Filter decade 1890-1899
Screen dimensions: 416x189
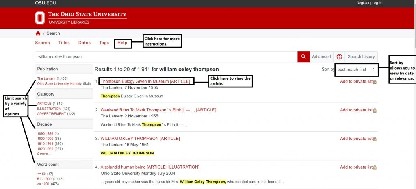coord(45,134)
